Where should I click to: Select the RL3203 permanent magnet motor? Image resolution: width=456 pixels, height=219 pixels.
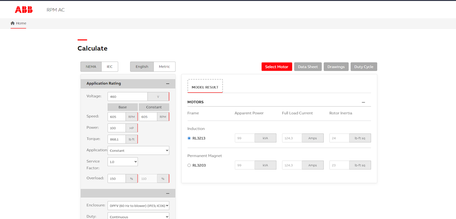[189, 165]
